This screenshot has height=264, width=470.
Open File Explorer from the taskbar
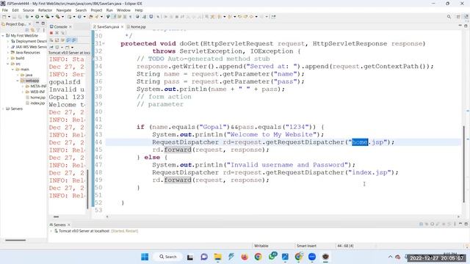[217, 257]
